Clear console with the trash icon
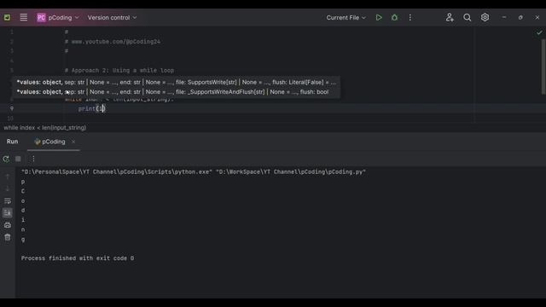This screenshot has width=546, height=307. click(x=8, y=237)
